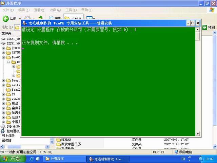Open the 收藏(A) menu

click(x=55, y=10)
